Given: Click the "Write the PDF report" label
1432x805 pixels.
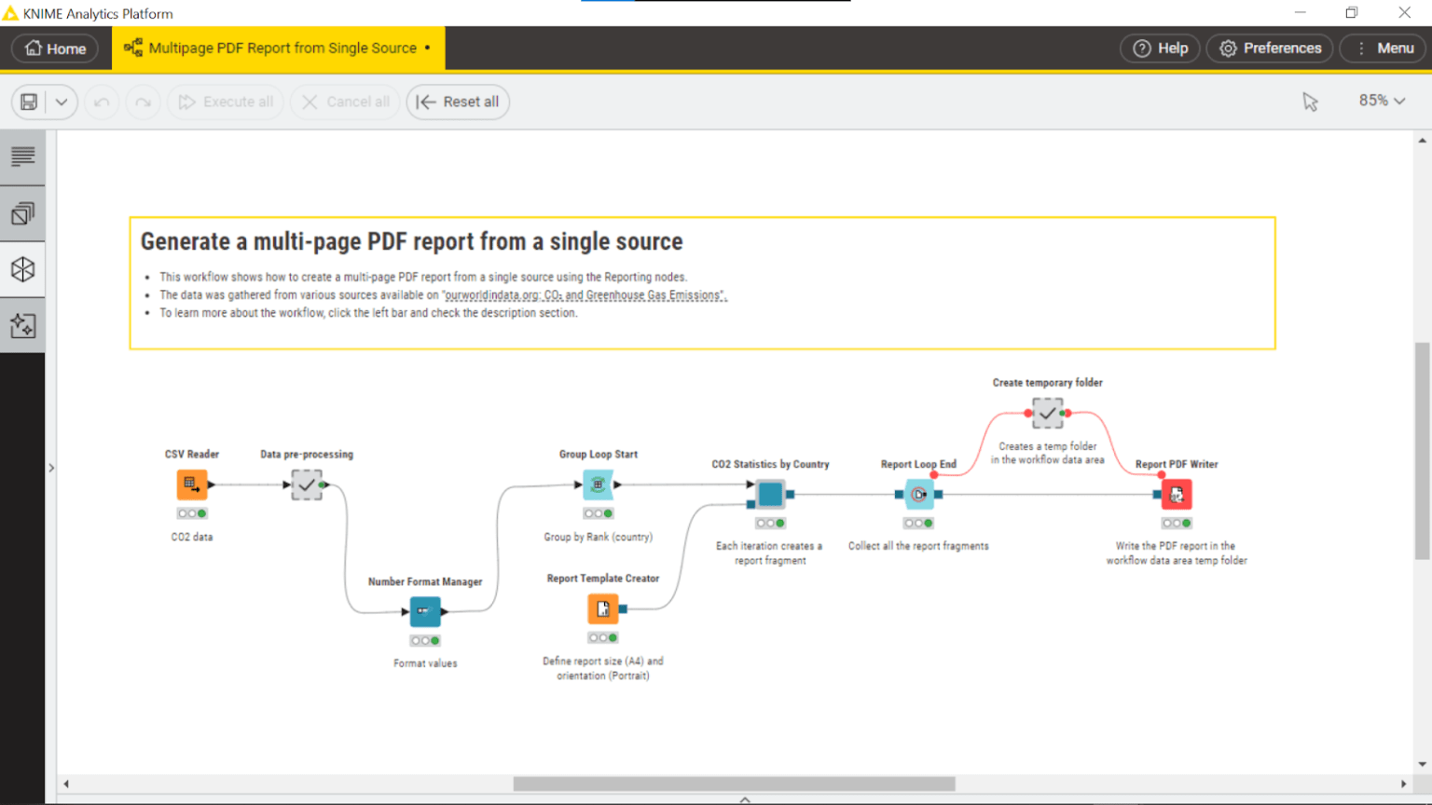Looking at the screenshot, I should 1177,553.
